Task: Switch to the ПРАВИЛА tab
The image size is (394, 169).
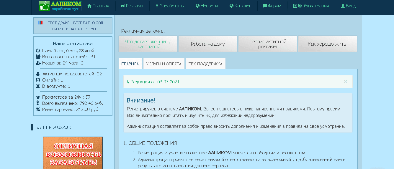Action: click(130, 64)
